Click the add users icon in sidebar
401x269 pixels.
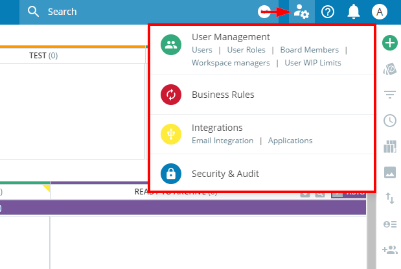click(x=390, y=250)
